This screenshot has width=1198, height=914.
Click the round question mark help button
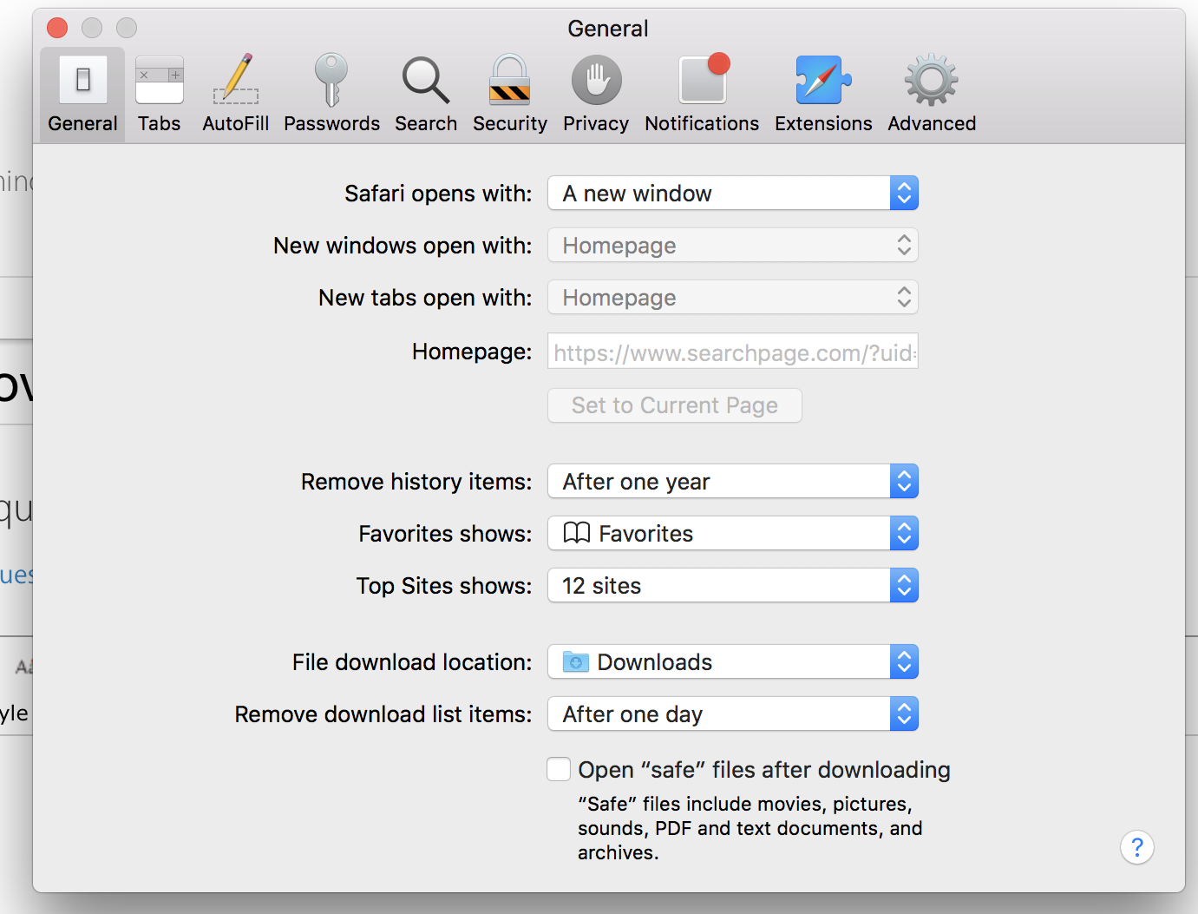point(1137,847)
